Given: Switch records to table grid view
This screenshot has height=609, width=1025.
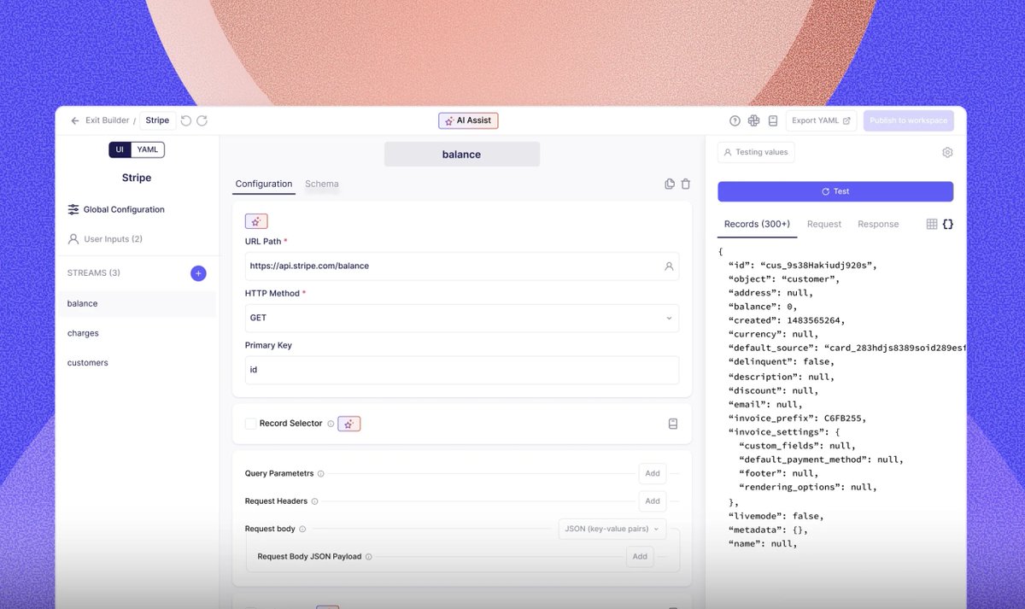Looking at the screenshot, I should [x=932, y=224].
